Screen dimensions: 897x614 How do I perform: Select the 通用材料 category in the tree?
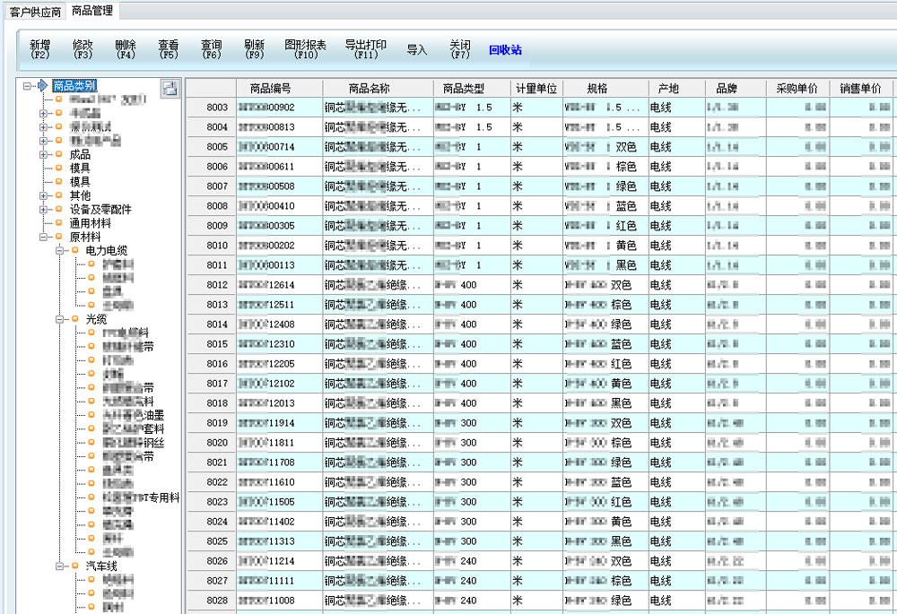pos(90,223)
